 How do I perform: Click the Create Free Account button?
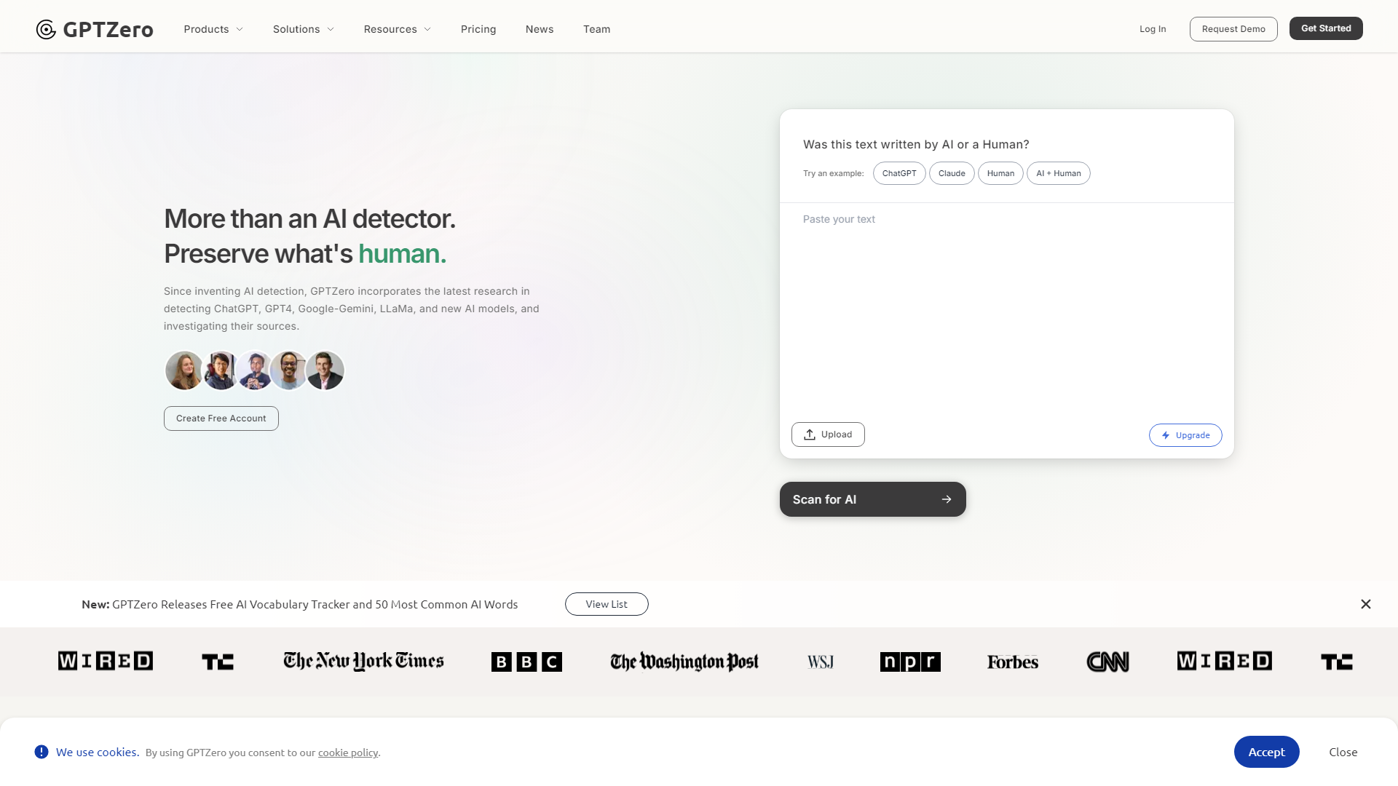220,418
